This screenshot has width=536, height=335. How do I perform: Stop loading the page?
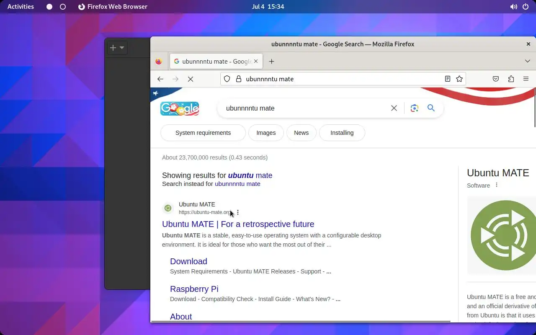(x=191, y=79)
